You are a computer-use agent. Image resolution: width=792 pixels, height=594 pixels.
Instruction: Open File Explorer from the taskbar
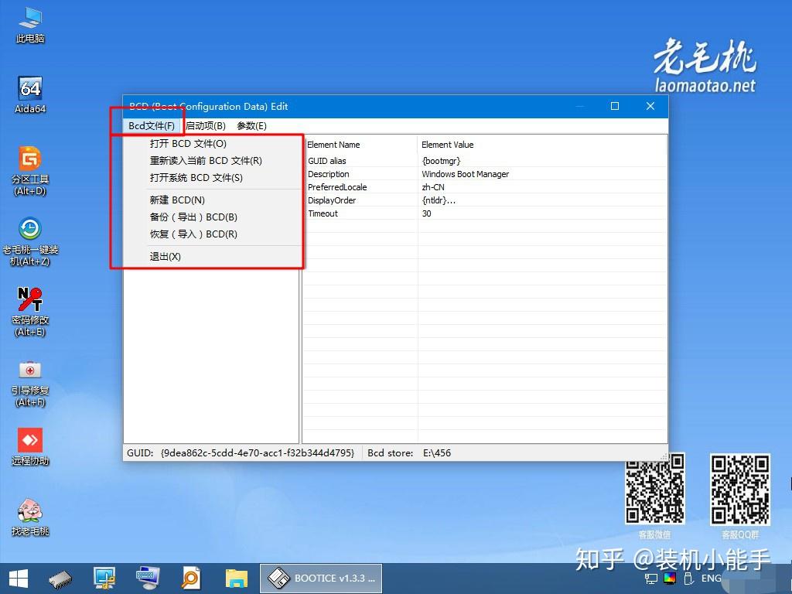[236, 578]
